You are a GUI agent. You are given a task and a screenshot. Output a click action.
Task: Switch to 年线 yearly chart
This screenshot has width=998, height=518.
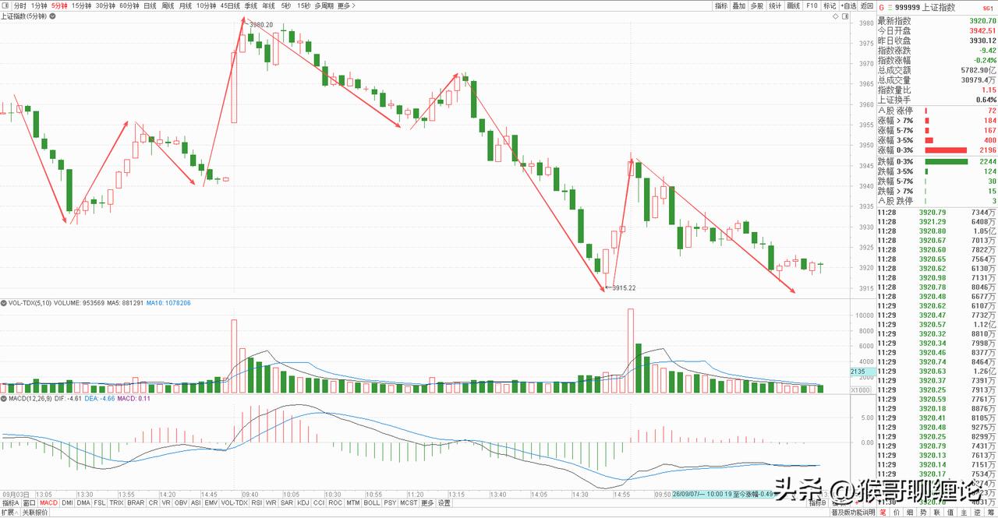tap(269, 5)
